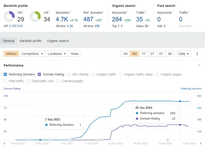Open the Competitors dropdown
The width and height of the screenshot is (205, 148).
coord(32,54)
